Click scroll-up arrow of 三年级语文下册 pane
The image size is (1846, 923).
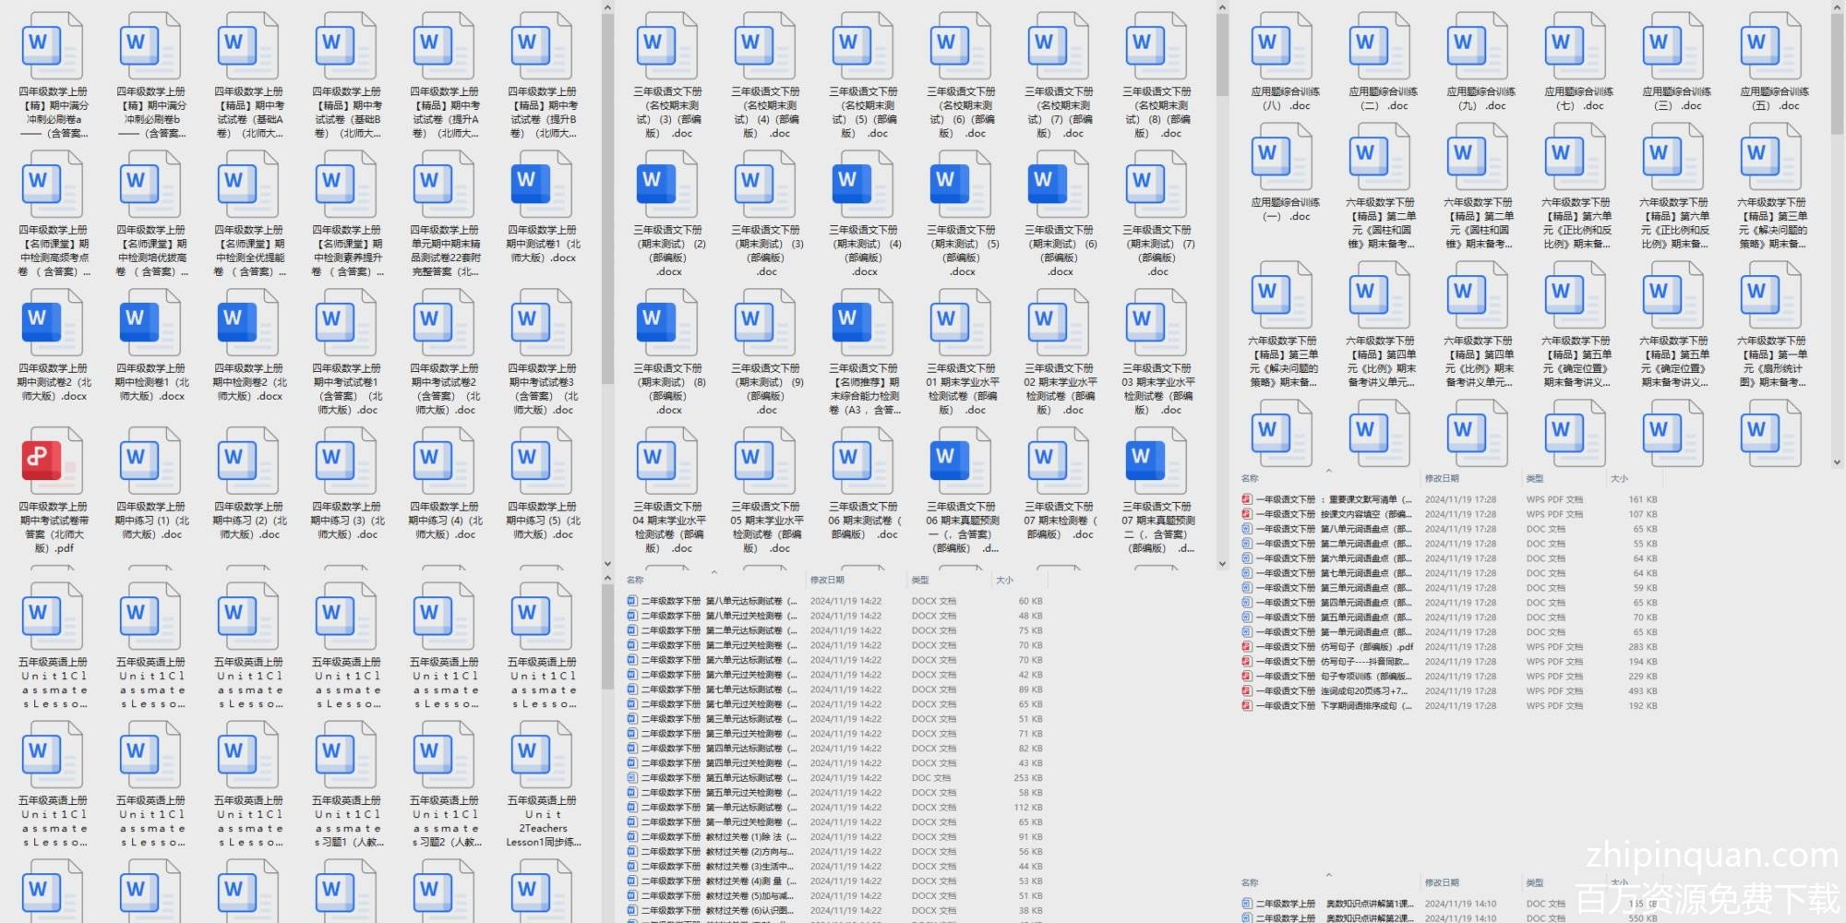pyautogui.click(x=1222, y=8)
